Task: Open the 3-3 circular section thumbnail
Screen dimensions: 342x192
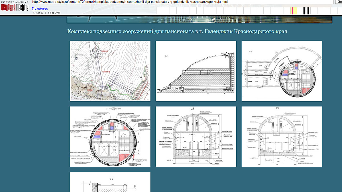Action: coord(110,137)
